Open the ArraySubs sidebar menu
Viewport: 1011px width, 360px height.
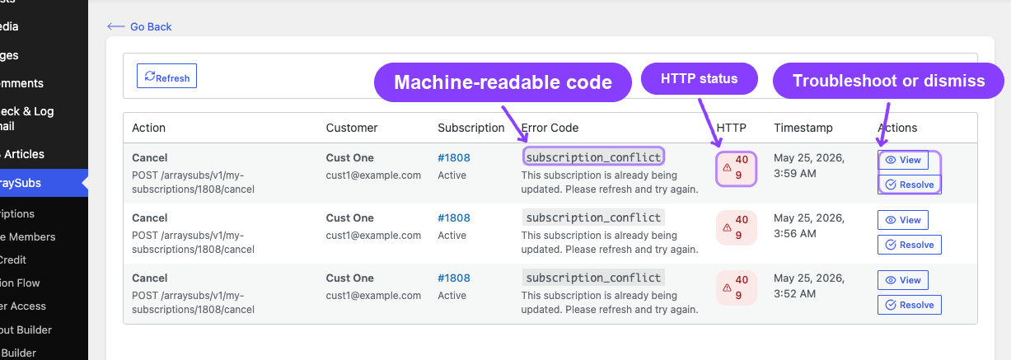tap(44, 183)
